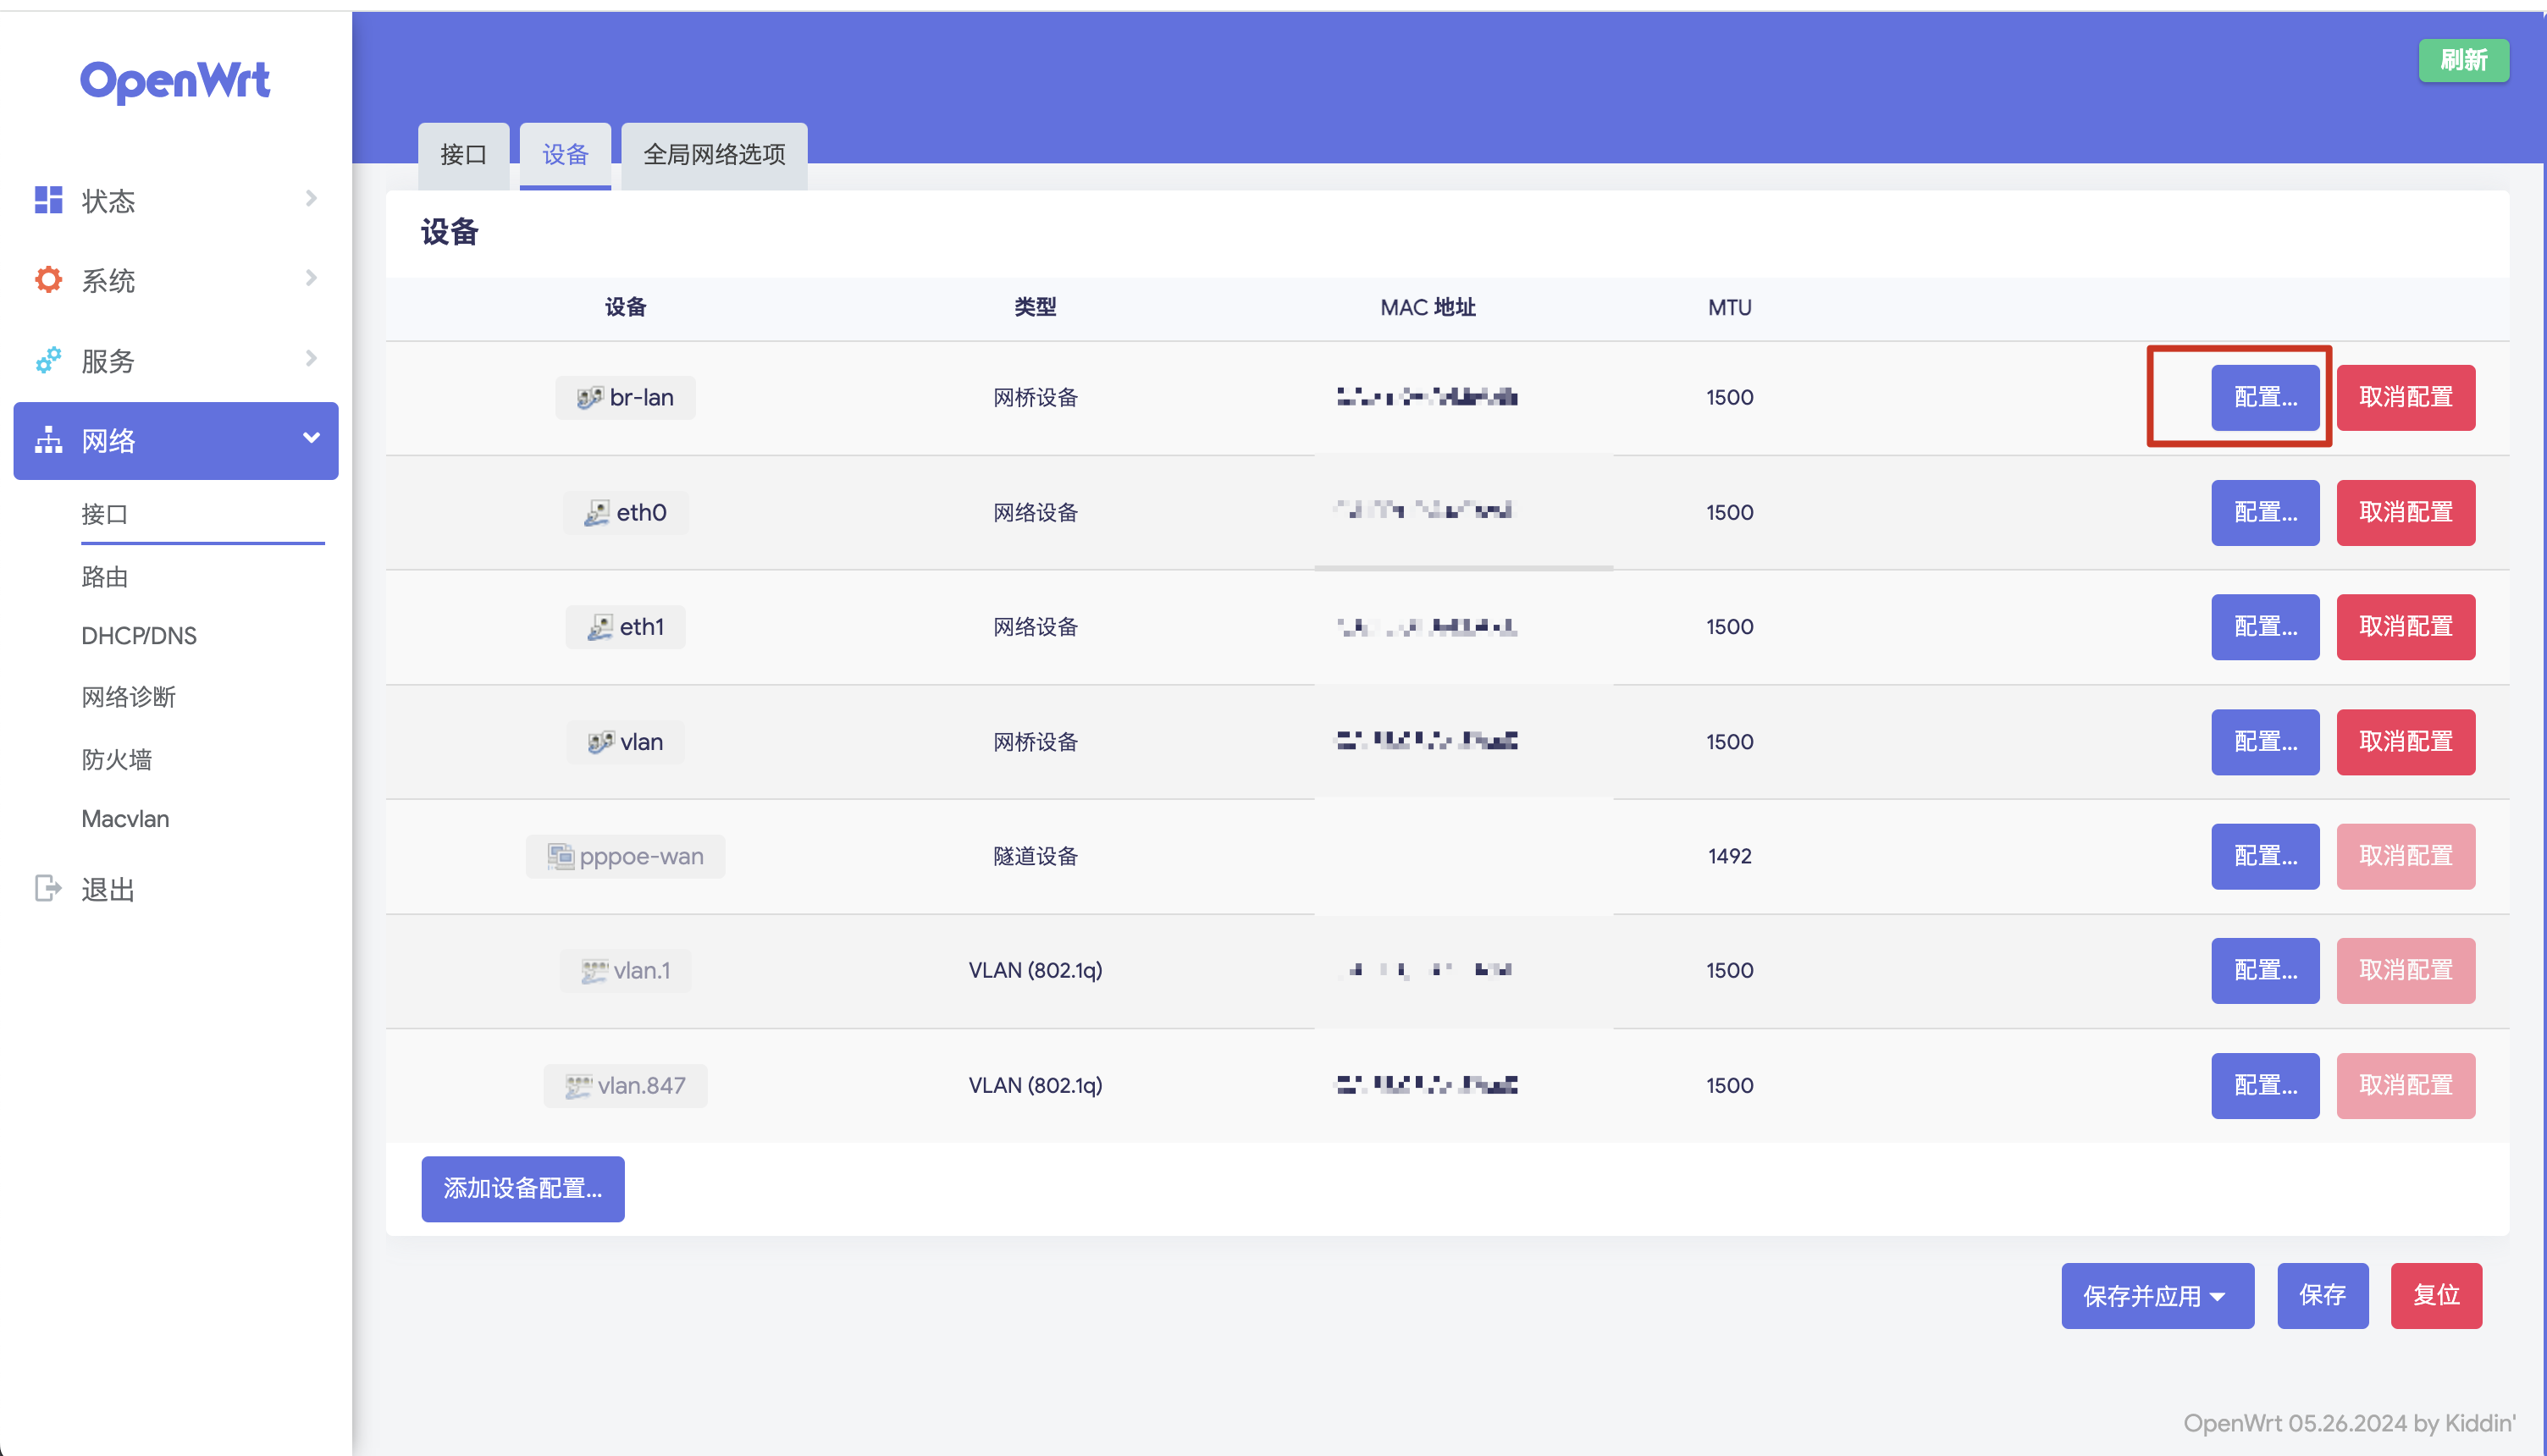The height and width of the screenshot is (1456, 2547).
Task: Click the vlan.847 device icon
Action: point(578,1086)
